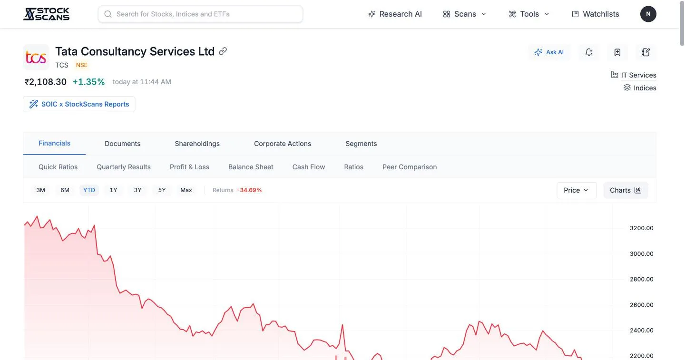Set chart range to YTD

pyautogui.click(x=89, y=190)
